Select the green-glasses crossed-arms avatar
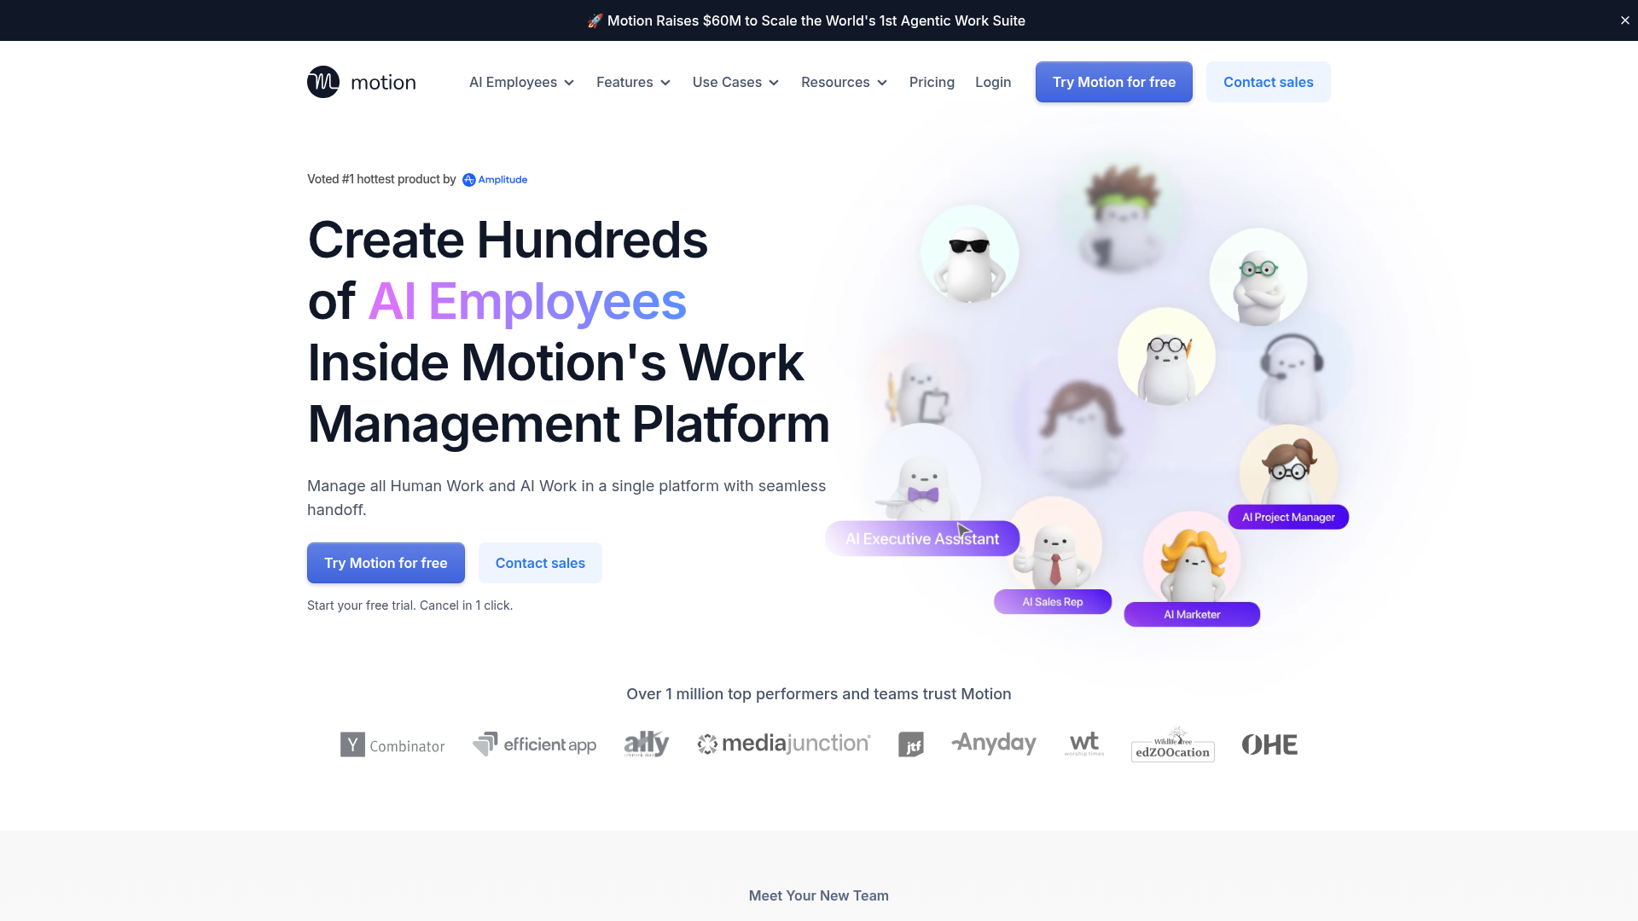The width and height of the screenshot is (1638, 921). tap(1258, 277)
